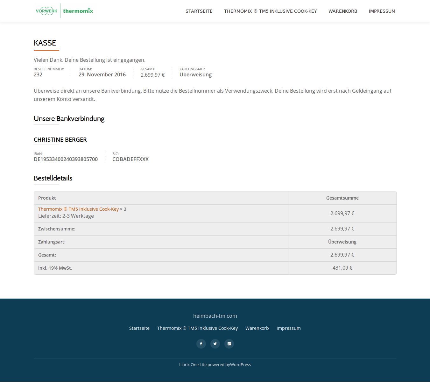This screenshot has height=382, width=430.
Task: Click footer link Startseite
Action: (139, 328)
